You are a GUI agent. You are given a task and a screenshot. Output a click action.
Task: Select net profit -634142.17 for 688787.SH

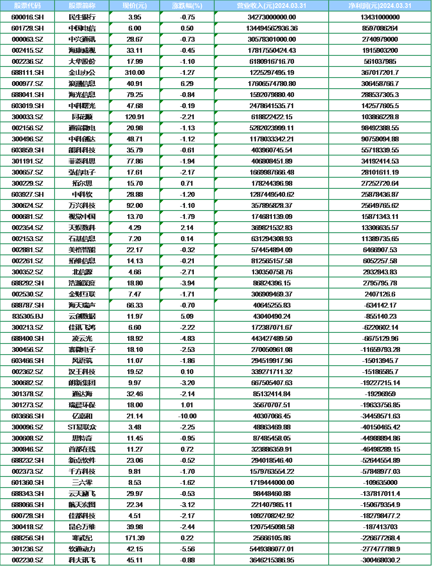pyautogui.click(x=380, y=305)
